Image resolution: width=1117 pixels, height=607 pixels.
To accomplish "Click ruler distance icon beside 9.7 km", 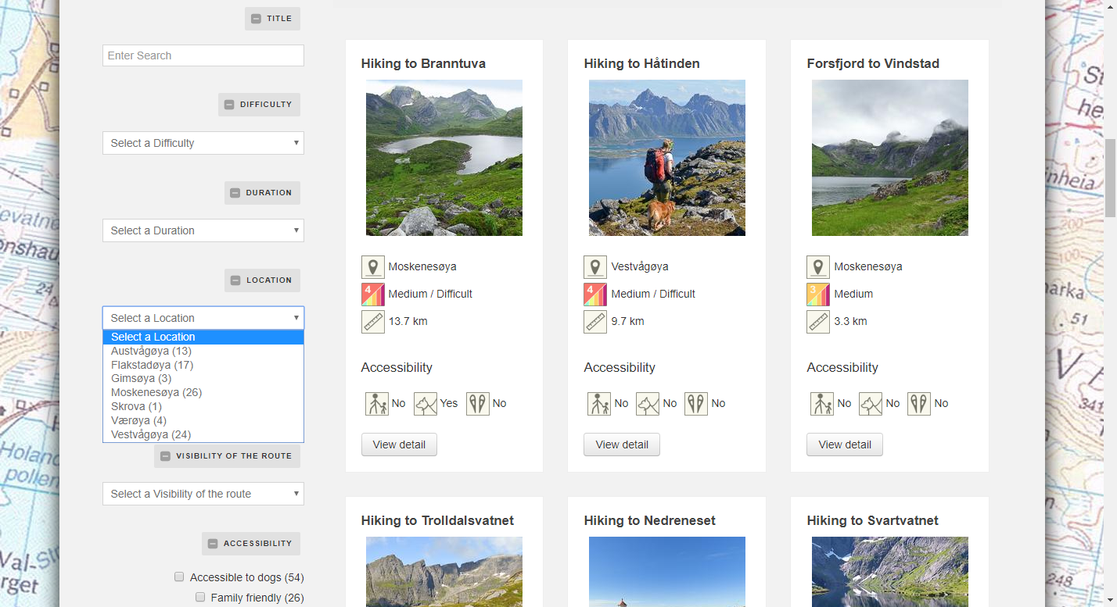I will point(595,322).
